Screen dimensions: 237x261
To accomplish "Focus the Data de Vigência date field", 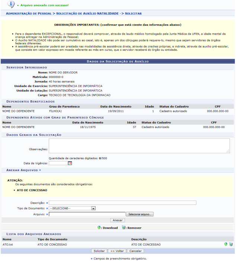I will pos(58,163).
